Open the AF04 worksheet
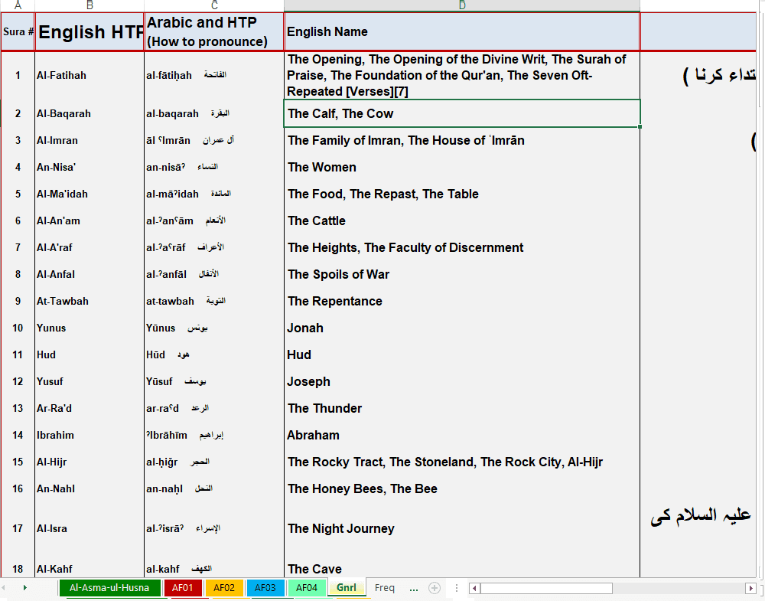The image size is (765, 601). (x=306, y=587)
